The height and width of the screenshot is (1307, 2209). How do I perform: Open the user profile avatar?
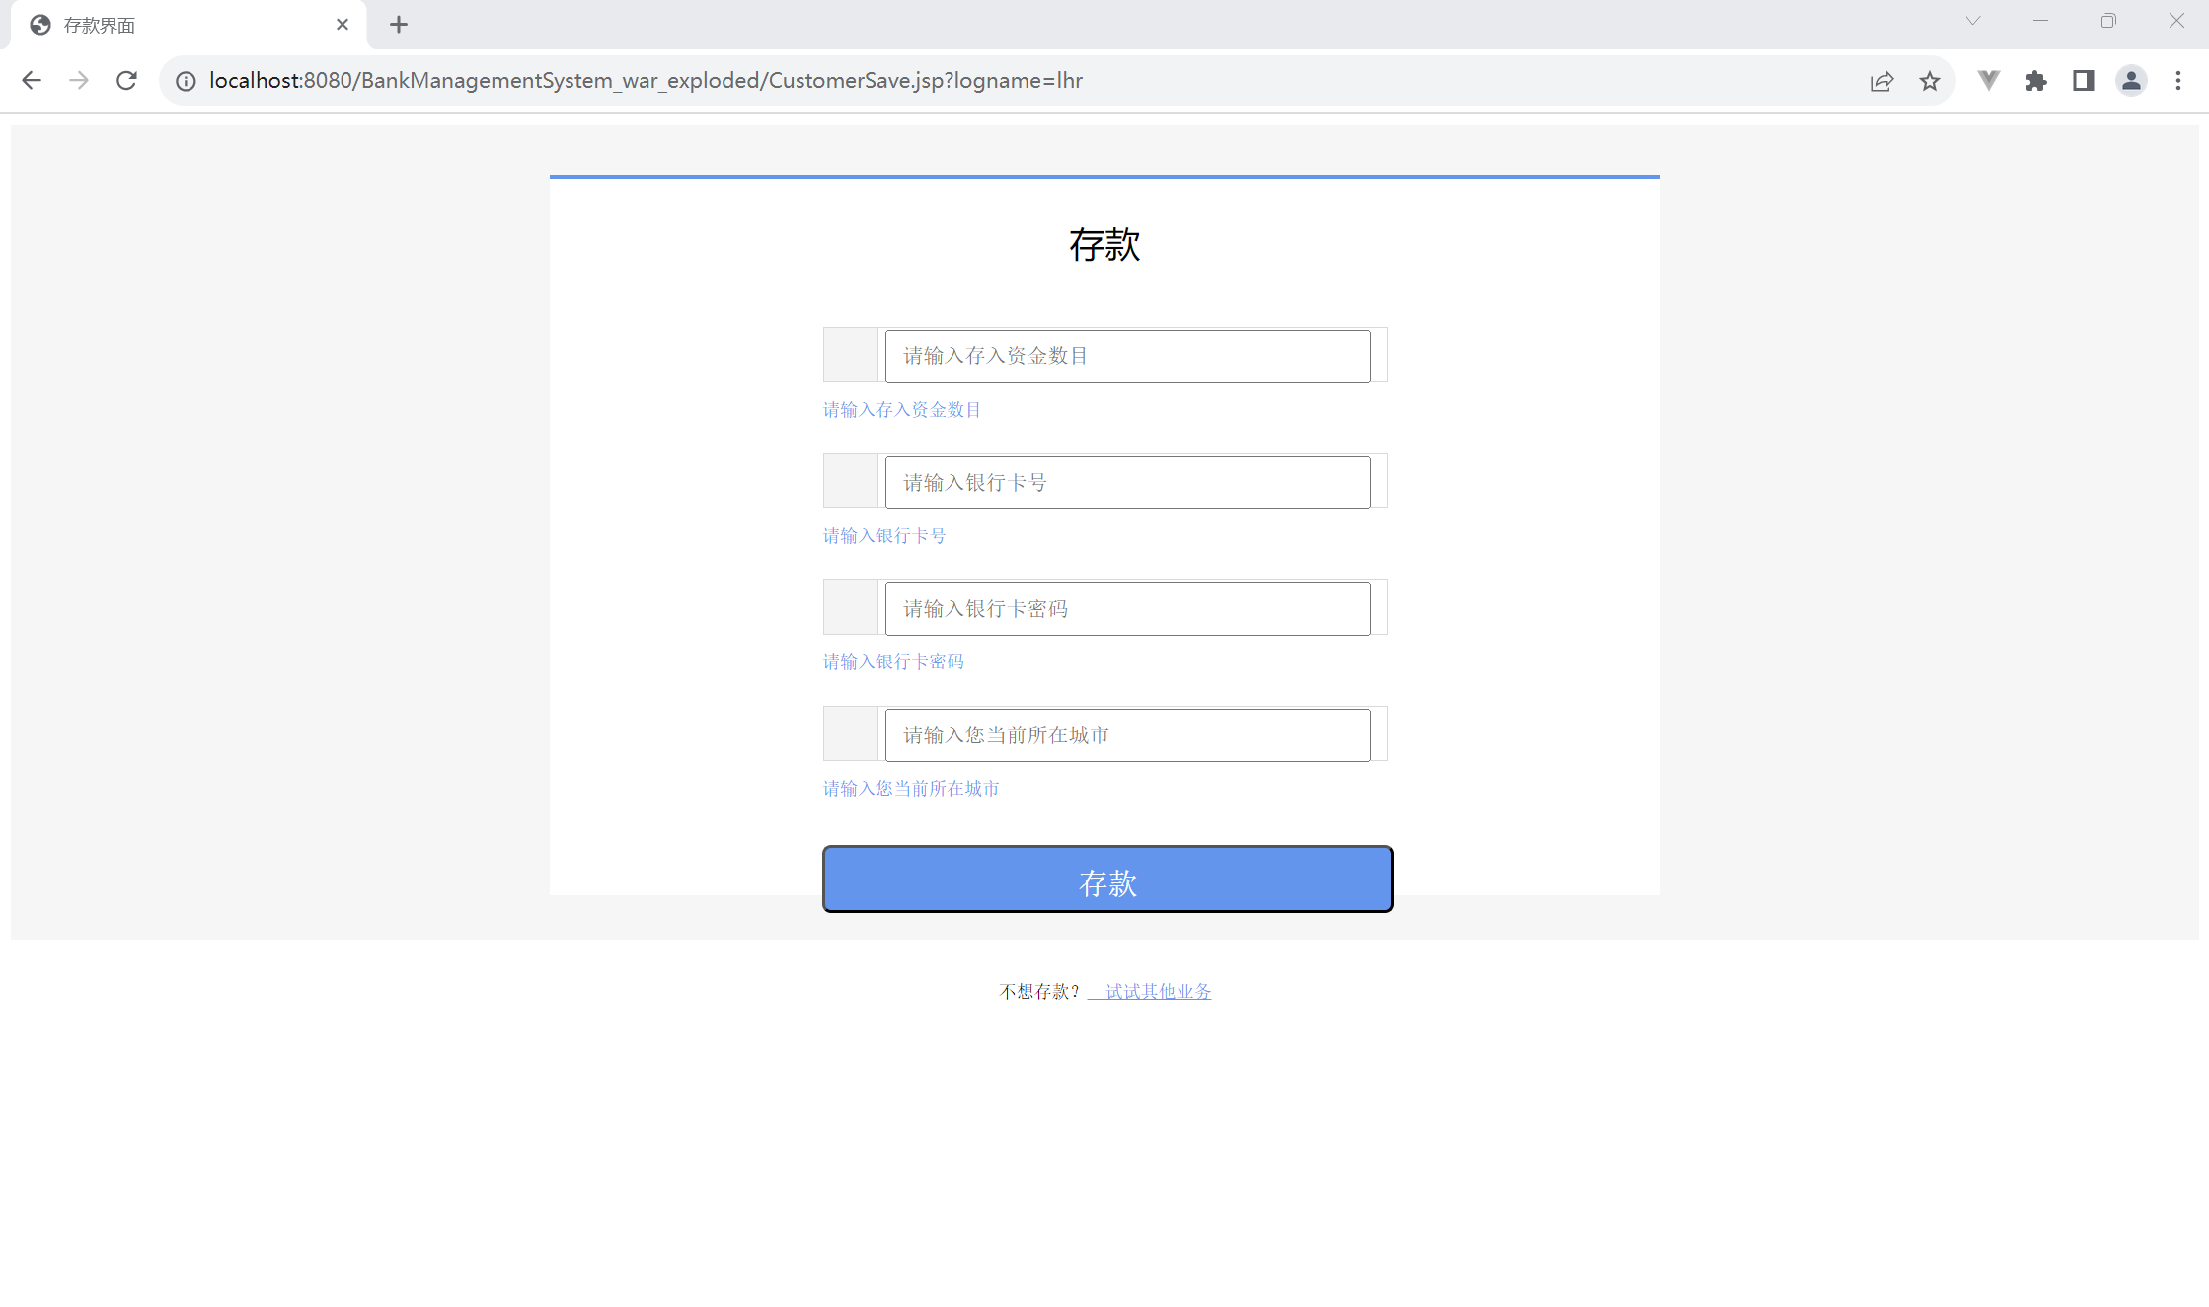[2131, 81]
